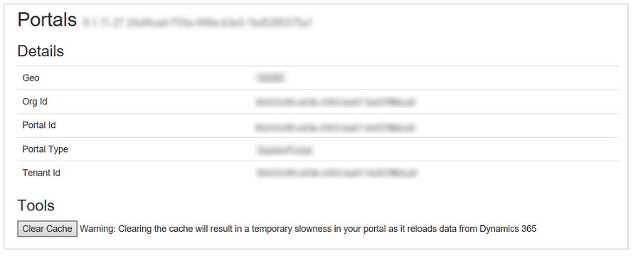Click the blurred version text beside Portals
The width and height of the screenshot is (638, 258).
[x=197, y=22]
